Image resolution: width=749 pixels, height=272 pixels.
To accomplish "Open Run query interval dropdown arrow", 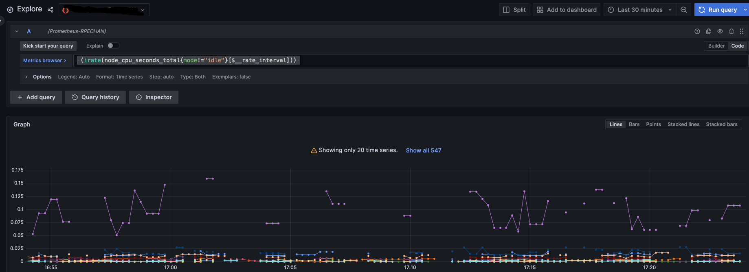I will (x=745, y=10).
